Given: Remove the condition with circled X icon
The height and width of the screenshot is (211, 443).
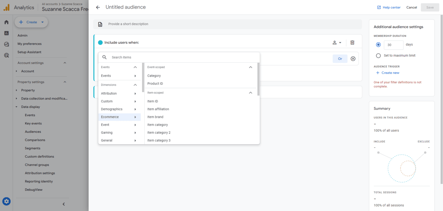Looking at the screenshot, I should click(353, 59).
